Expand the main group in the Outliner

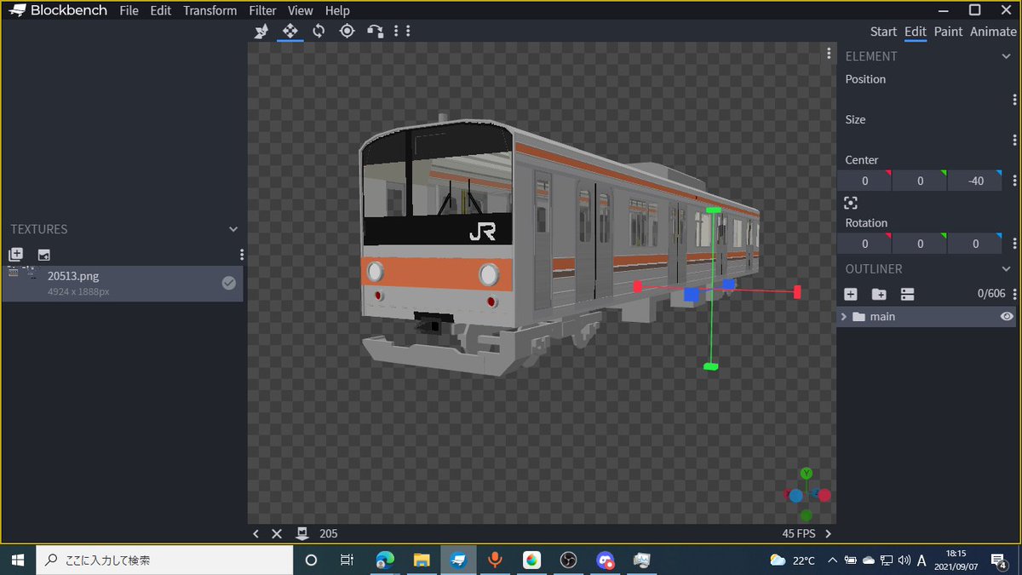tap(844, 316)
